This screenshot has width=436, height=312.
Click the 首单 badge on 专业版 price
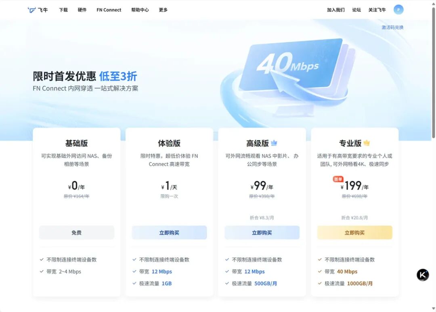tap(338, 179)
